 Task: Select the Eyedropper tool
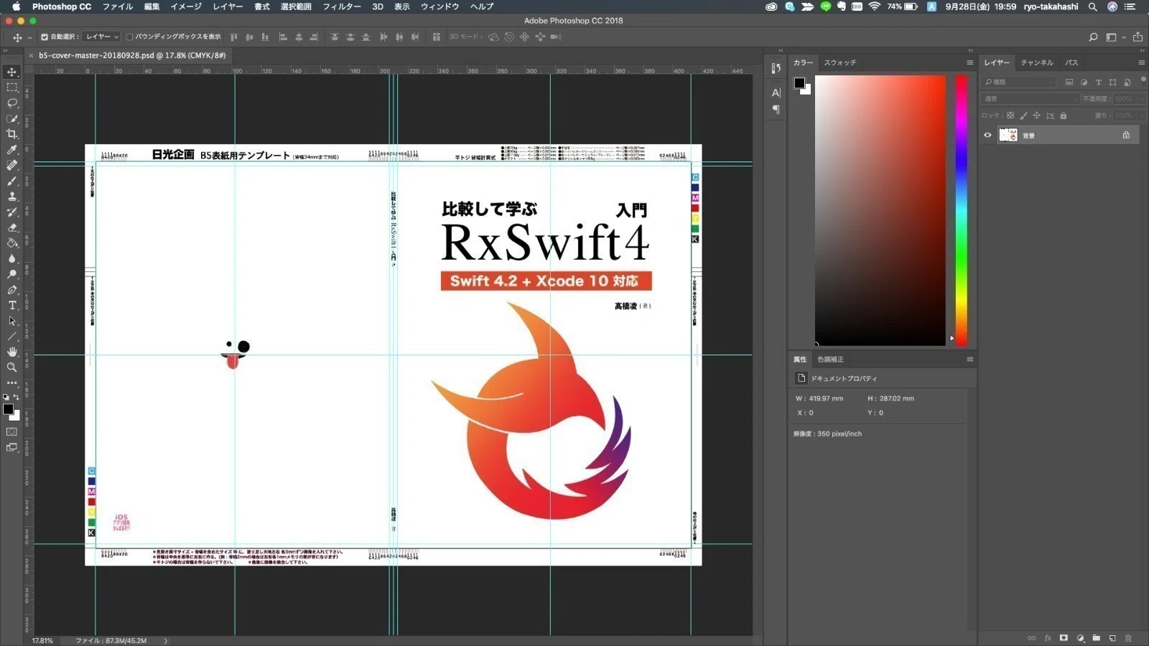[12, 150]
